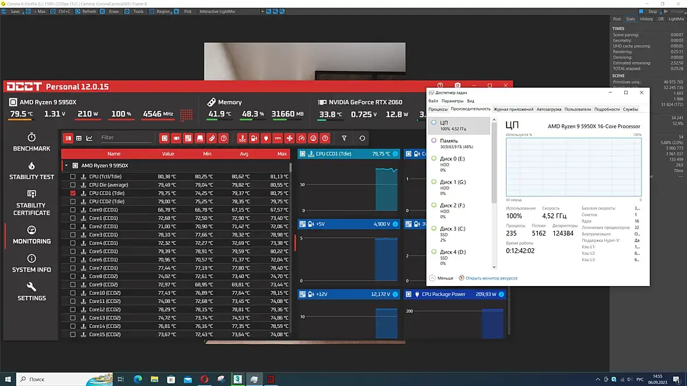Viewport: 687px width, 386px height.
Task: Toggle usage gauge sensor filter
Action: (x=313, y=138)
